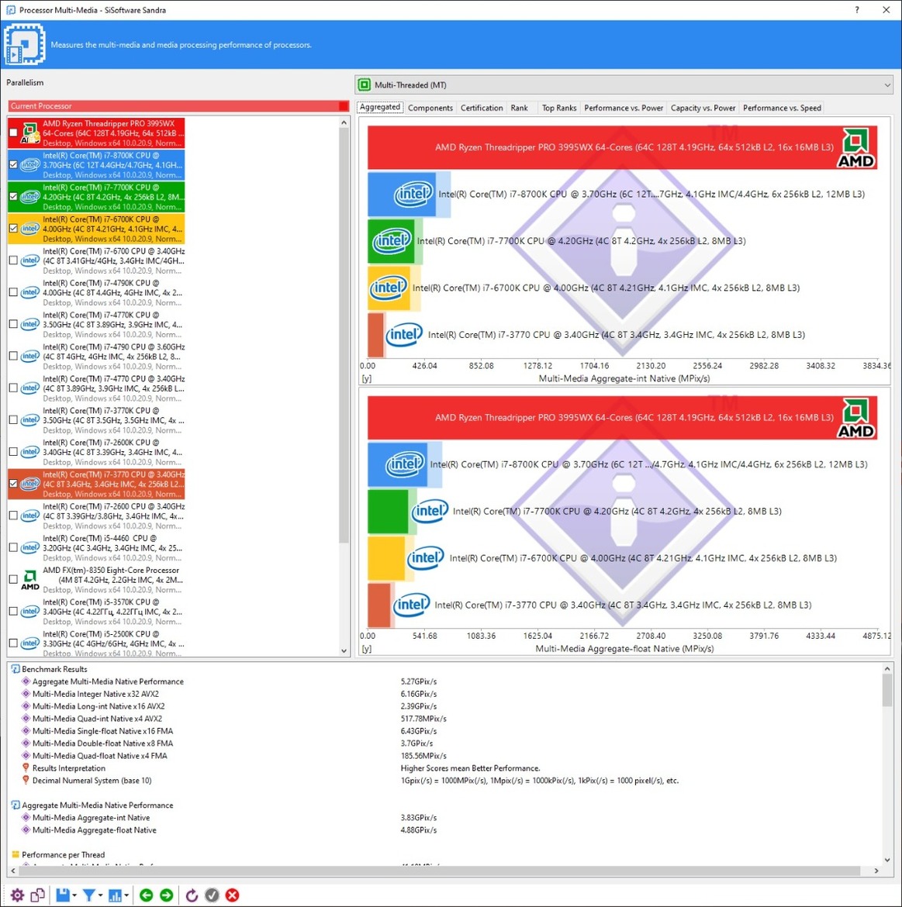
Task: Click the copy results icon in bottom toolbar
Action: pyautogui.click(x=37, y=895)
